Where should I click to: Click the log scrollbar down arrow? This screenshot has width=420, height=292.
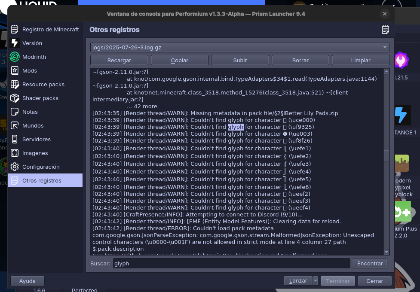[x=386, y=252]
